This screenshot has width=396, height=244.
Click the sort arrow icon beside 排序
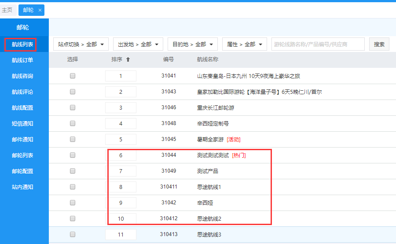coord(128,59)
